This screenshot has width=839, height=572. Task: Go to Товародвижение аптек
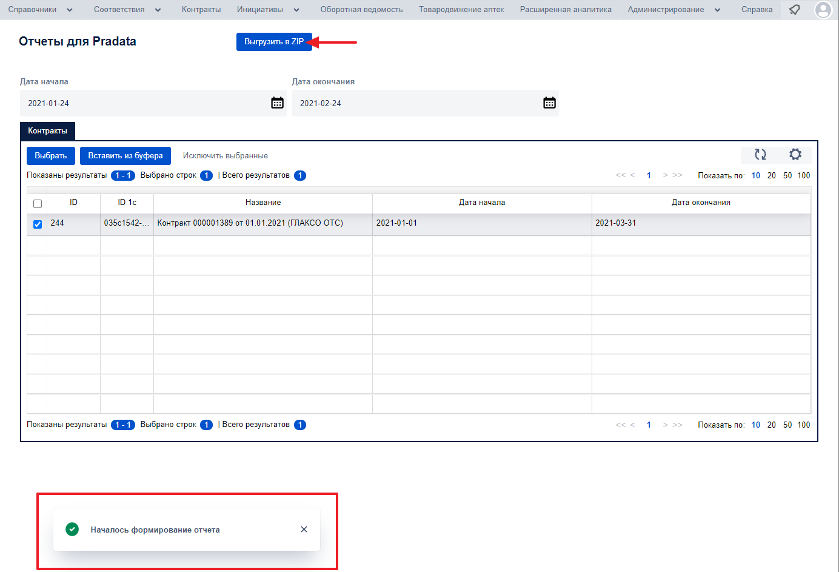click(461, 10)
